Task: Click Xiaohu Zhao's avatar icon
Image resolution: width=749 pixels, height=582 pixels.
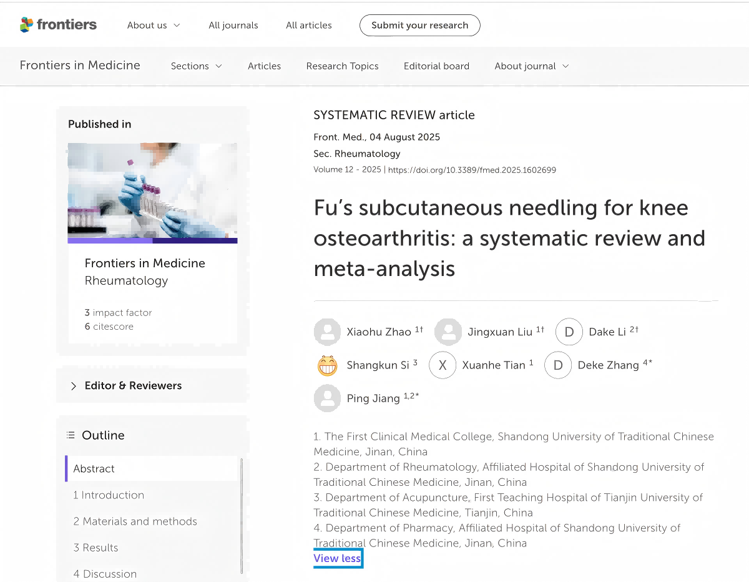Action: 327,332
